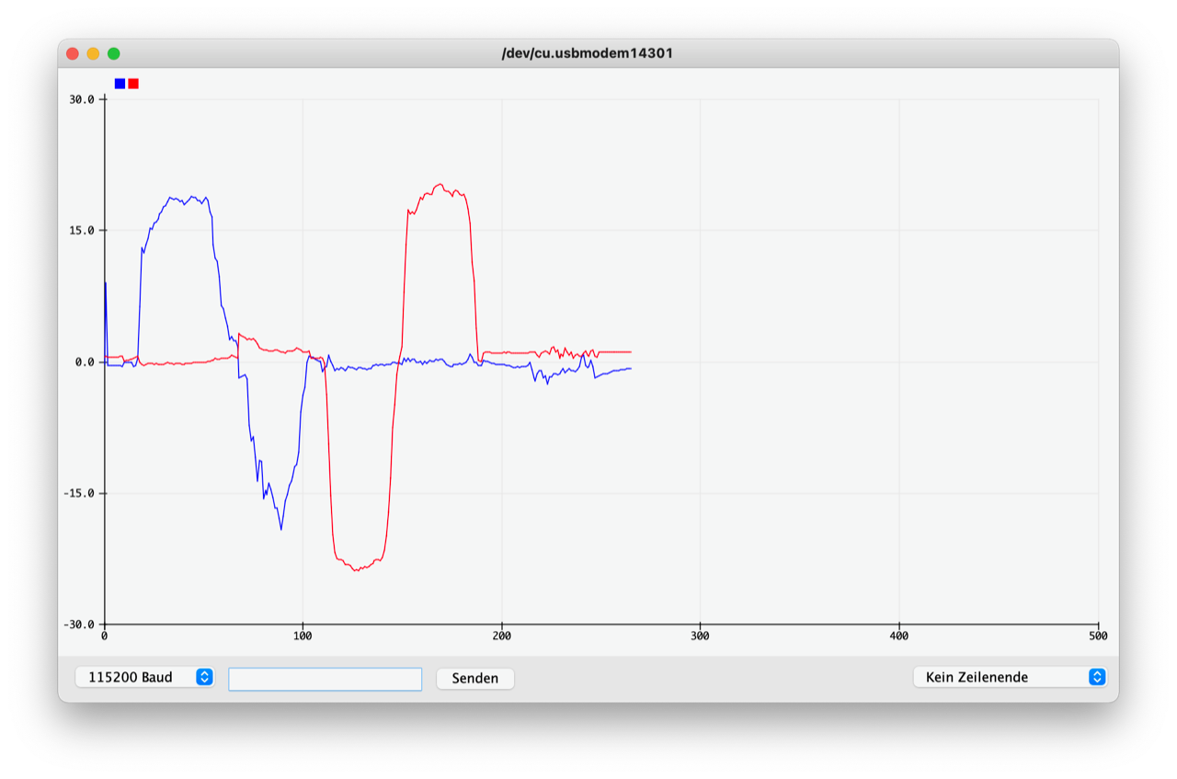Click the 300 x-axis label

[700, 636]
